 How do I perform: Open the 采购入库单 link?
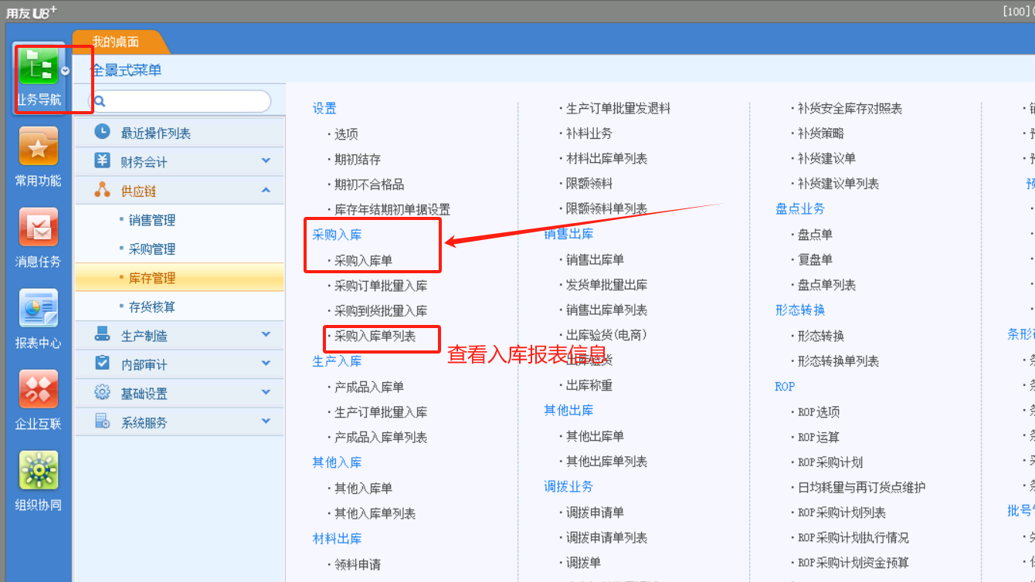point(364,261)
